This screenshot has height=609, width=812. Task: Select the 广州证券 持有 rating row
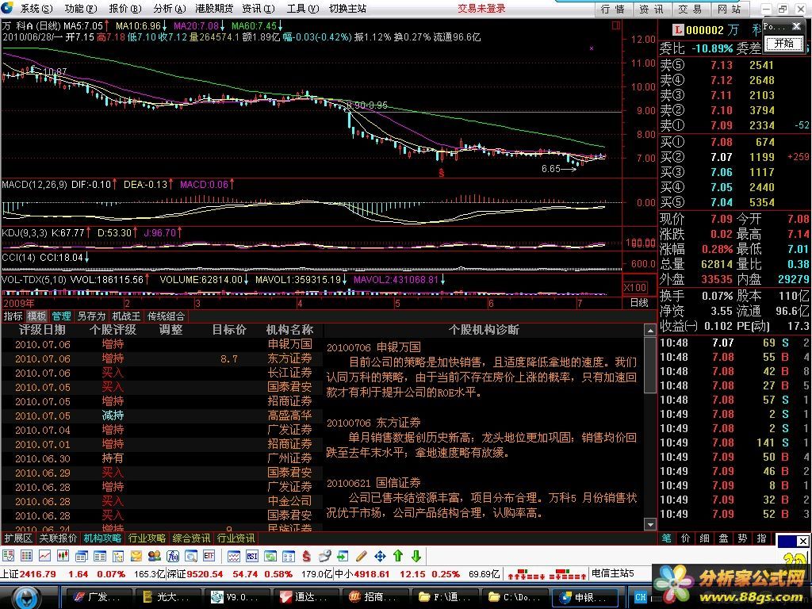click(x=162, y=458)
